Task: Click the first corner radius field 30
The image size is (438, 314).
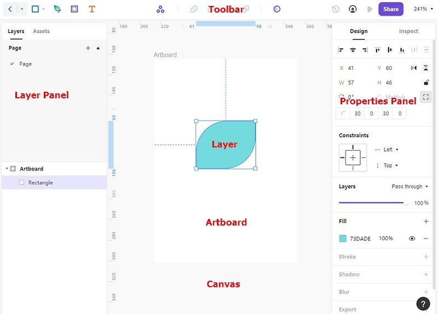Action: point(358,114)
